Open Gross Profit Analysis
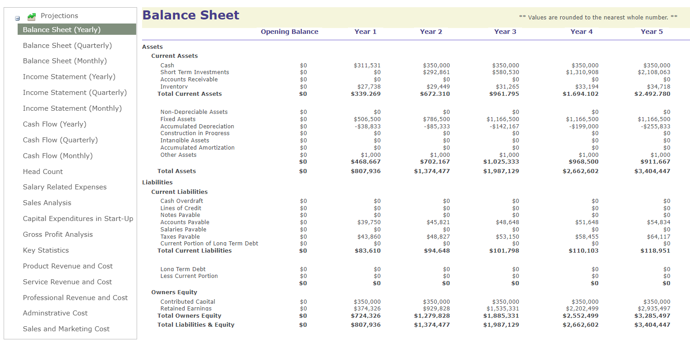690x343 pixels. pos(58,235)
